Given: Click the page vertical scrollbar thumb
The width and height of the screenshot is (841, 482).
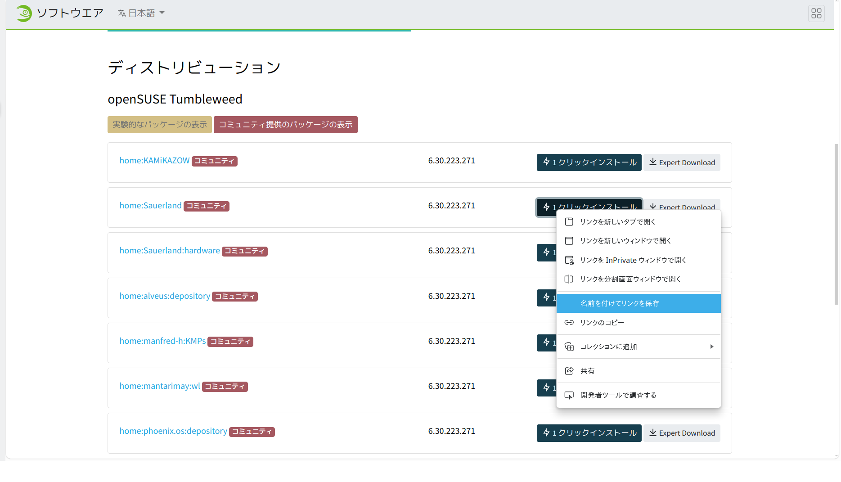Looking at the screenshot, I should pos(837,224).
